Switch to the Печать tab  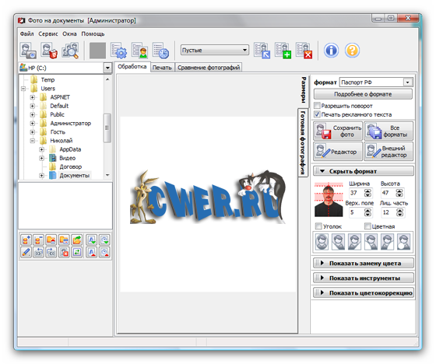(x=162, y=68)
